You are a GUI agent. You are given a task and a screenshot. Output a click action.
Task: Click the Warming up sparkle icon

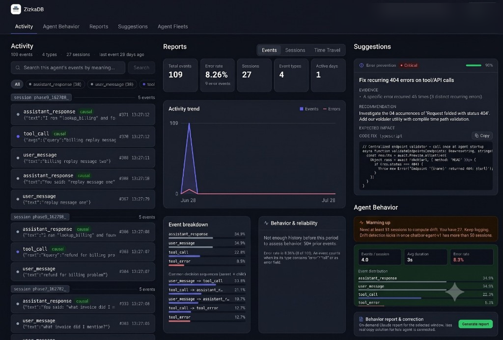point(361,223)
